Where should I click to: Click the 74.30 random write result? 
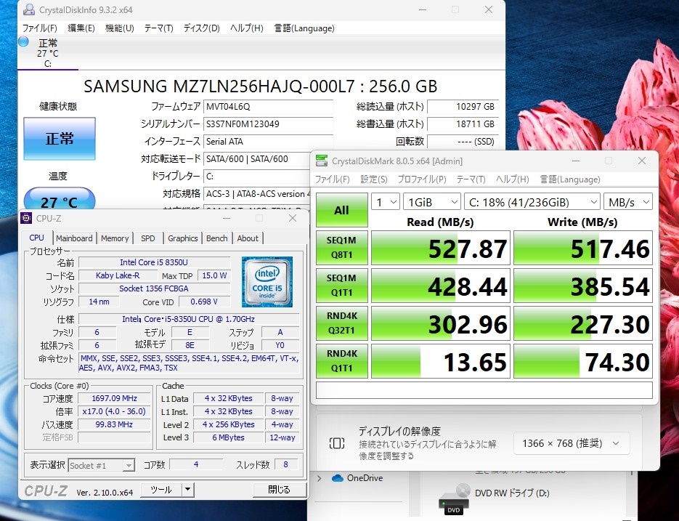coord(583,360)
